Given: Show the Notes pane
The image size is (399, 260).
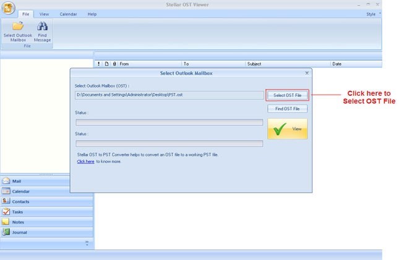Looking at the screenshot, I should tap(46, 222).
